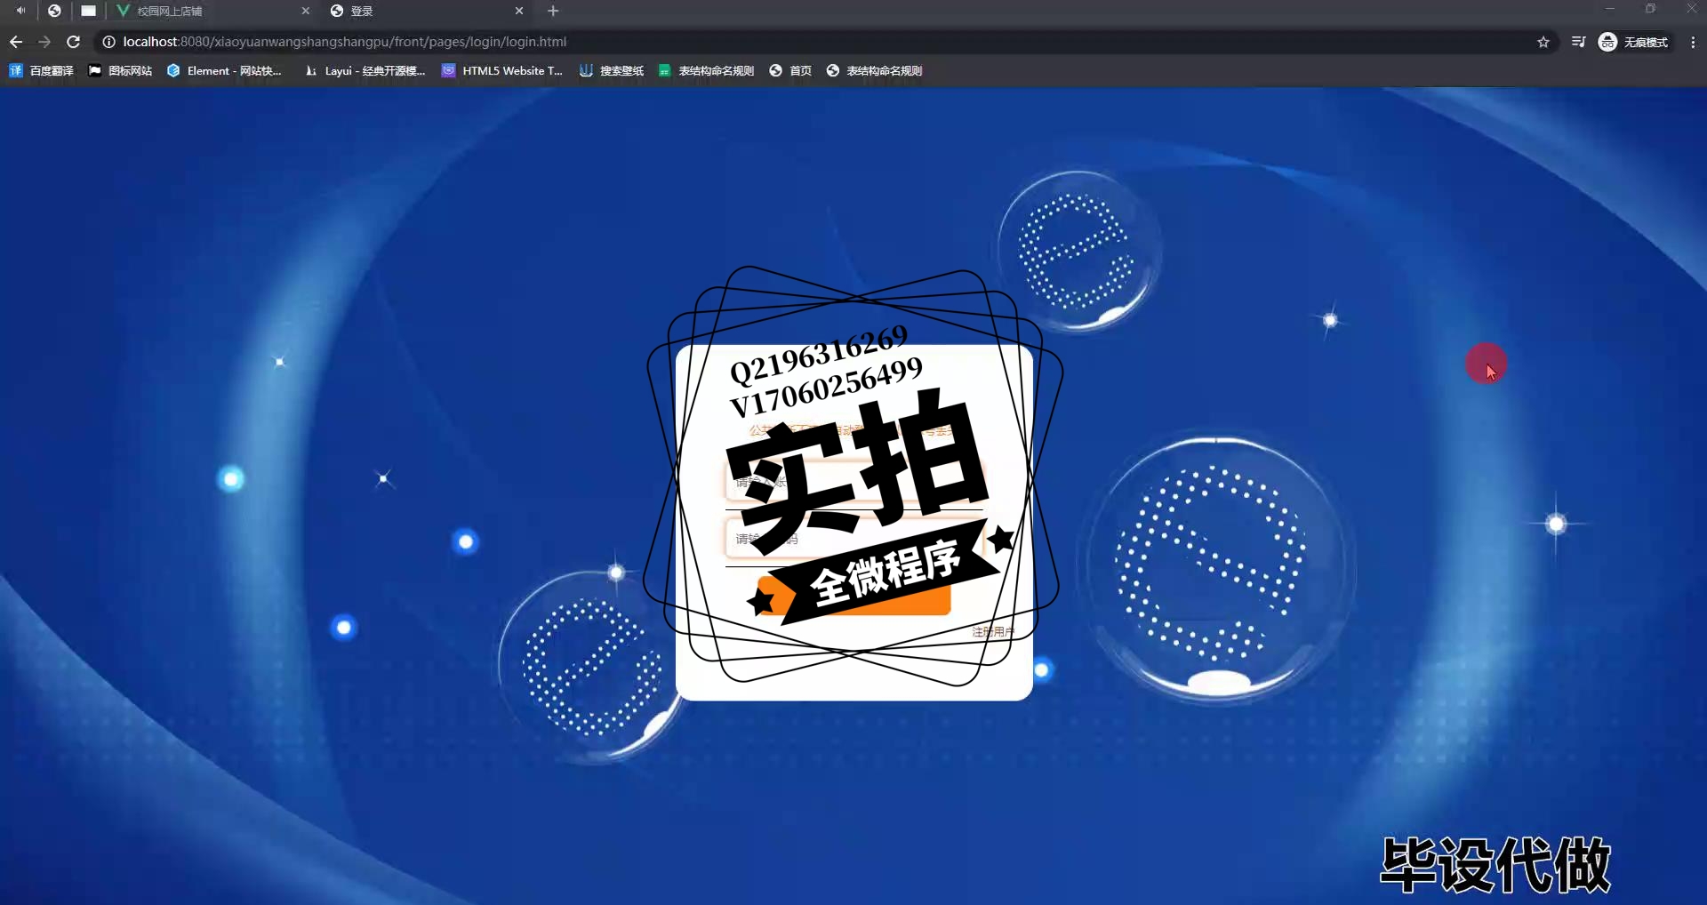
Task: Reload the current login page
Action: pos(74,42)
